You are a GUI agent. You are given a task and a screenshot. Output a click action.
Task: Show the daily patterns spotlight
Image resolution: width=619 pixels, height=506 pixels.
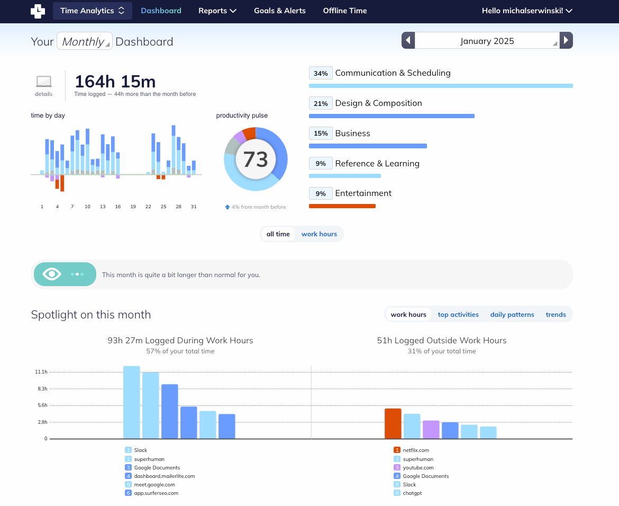point(512,315)
